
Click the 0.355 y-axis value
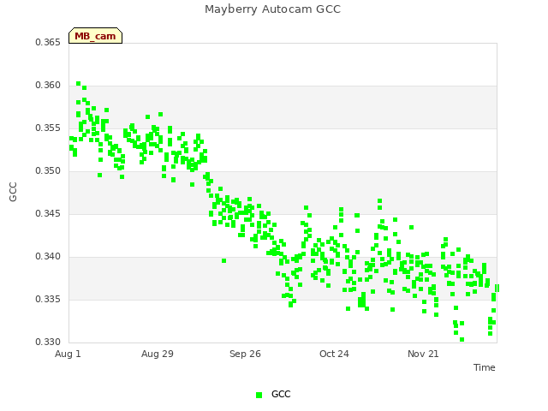(48, 128)
